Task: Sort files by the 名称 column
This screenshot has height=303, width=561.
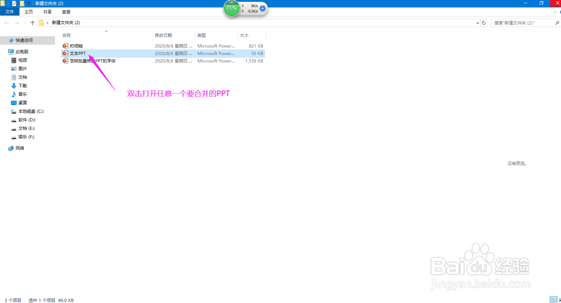Action: pos(67,35)
